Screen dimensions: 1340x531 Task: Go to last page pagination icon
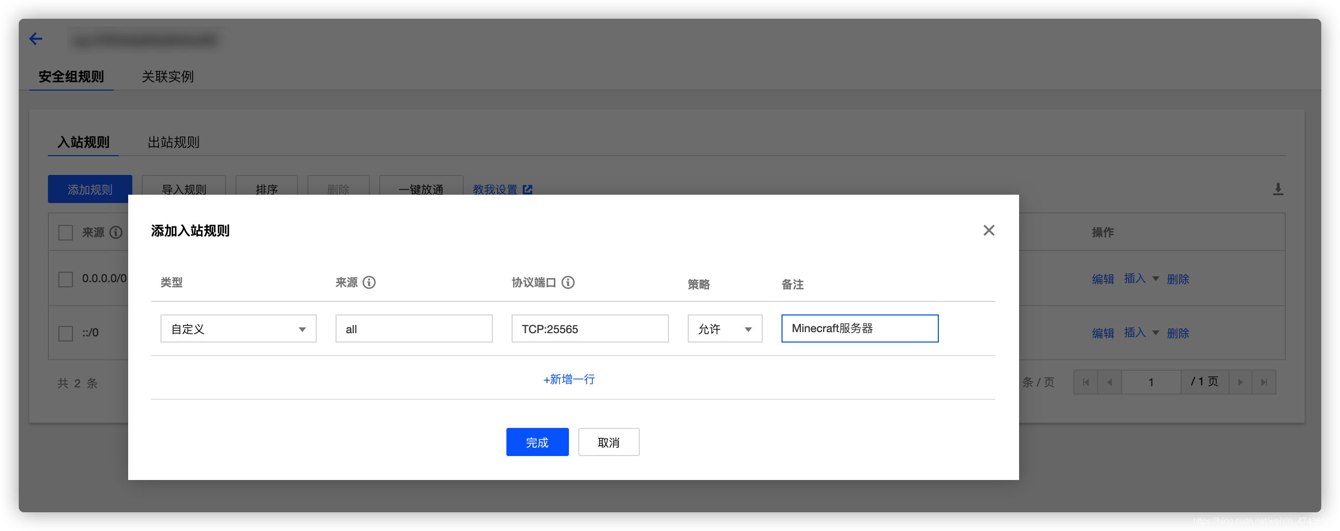pyautogui.click(x=1263, y=382)
